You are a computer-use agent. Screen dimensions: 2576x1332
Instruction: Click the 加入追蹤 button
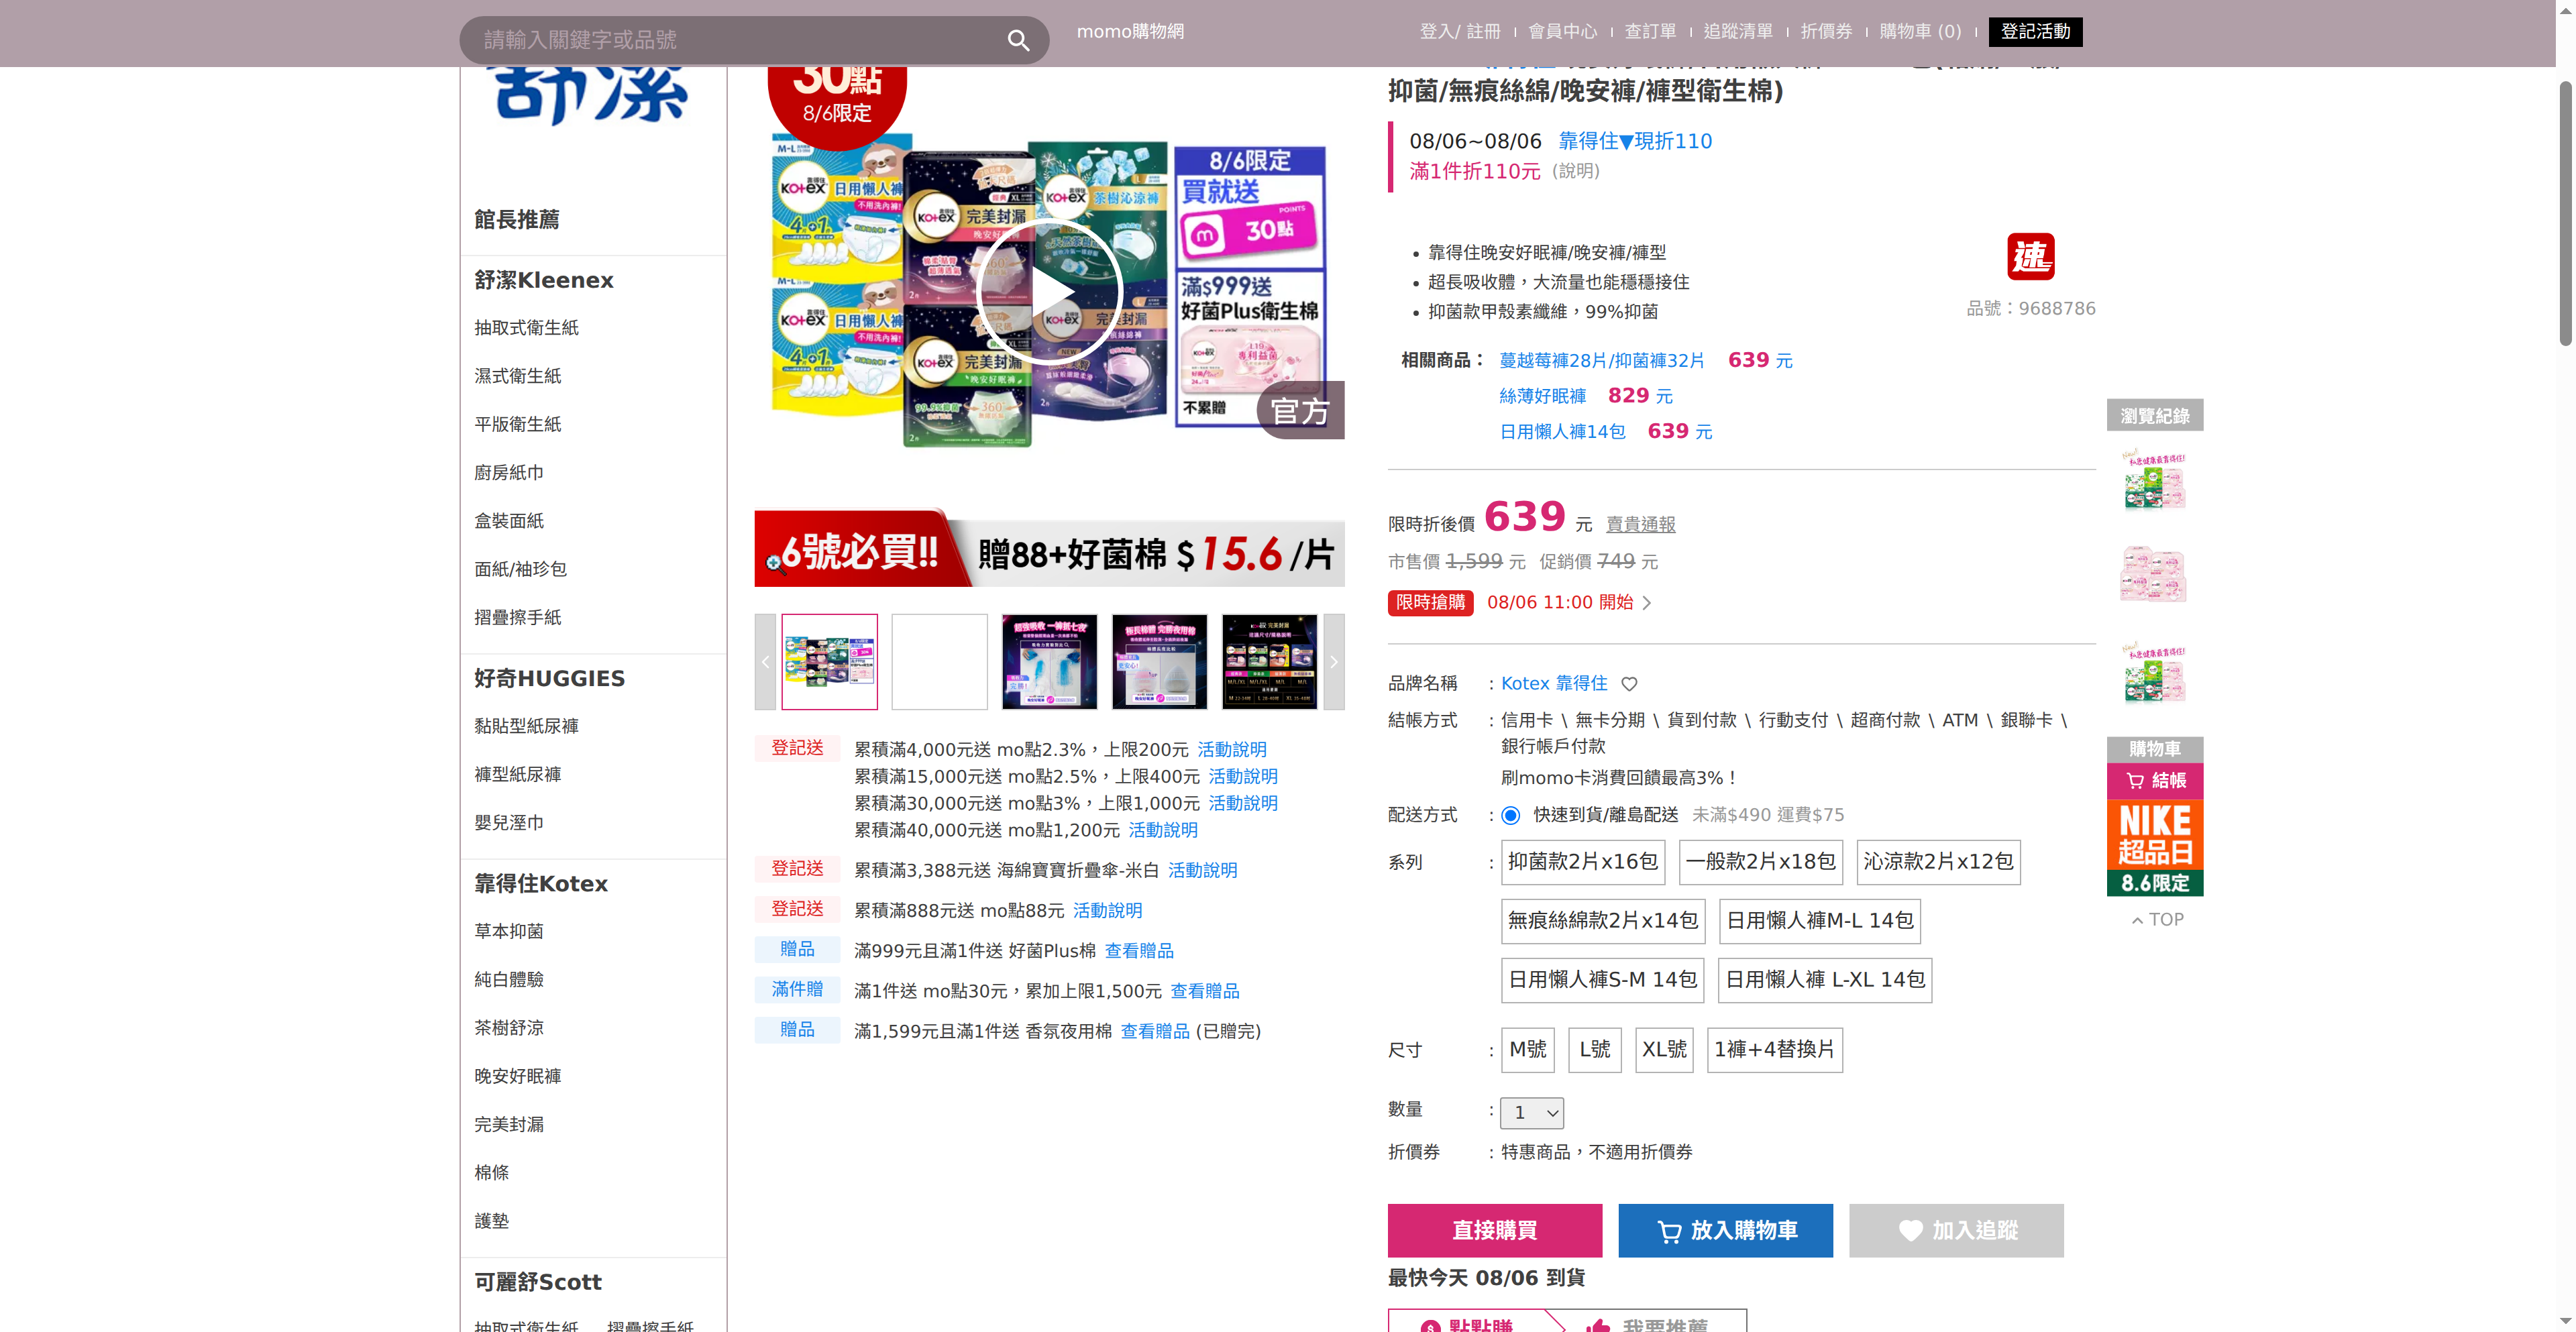tap(1956, 1231)
